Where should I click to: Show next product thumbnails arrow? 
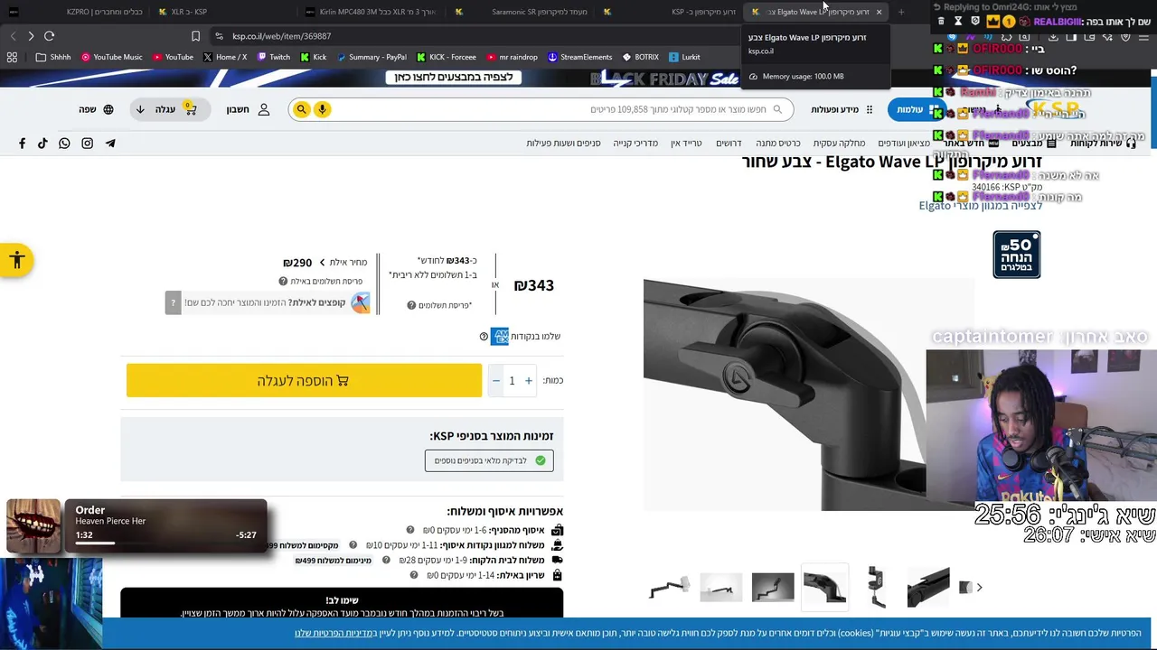(979, 588)
